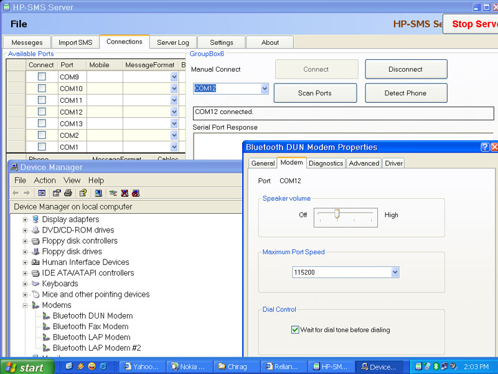The height and width of the screenshot is (374, 498).
Task: Open the Server Log tab
Action: coord(173,42)
